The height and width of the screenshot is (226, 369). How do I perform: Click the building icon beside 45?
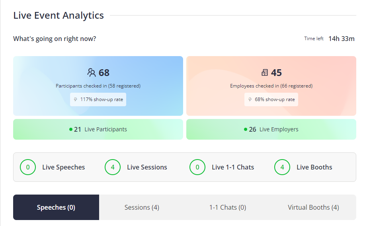point(265,72)
